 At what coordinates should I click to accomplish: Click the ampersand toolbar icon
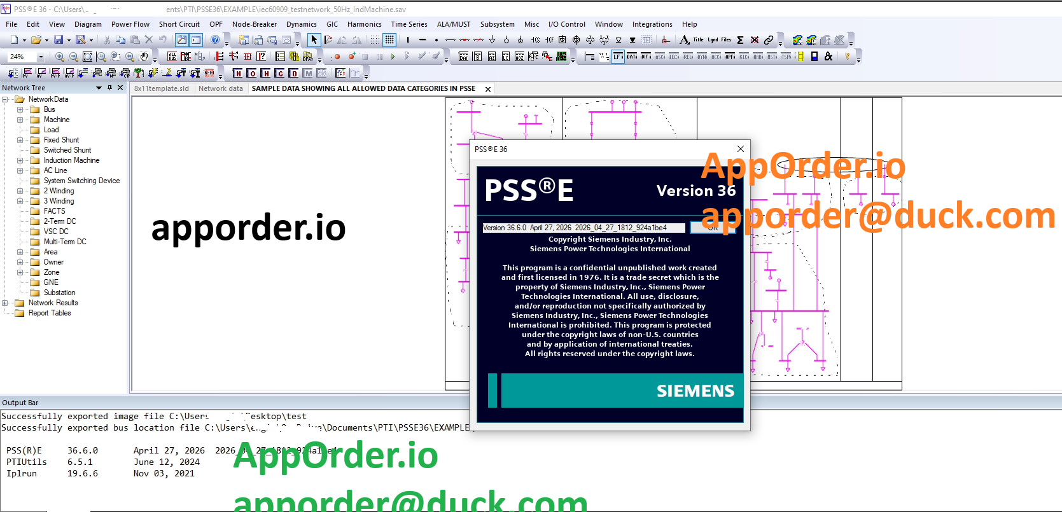click(828, 57)
